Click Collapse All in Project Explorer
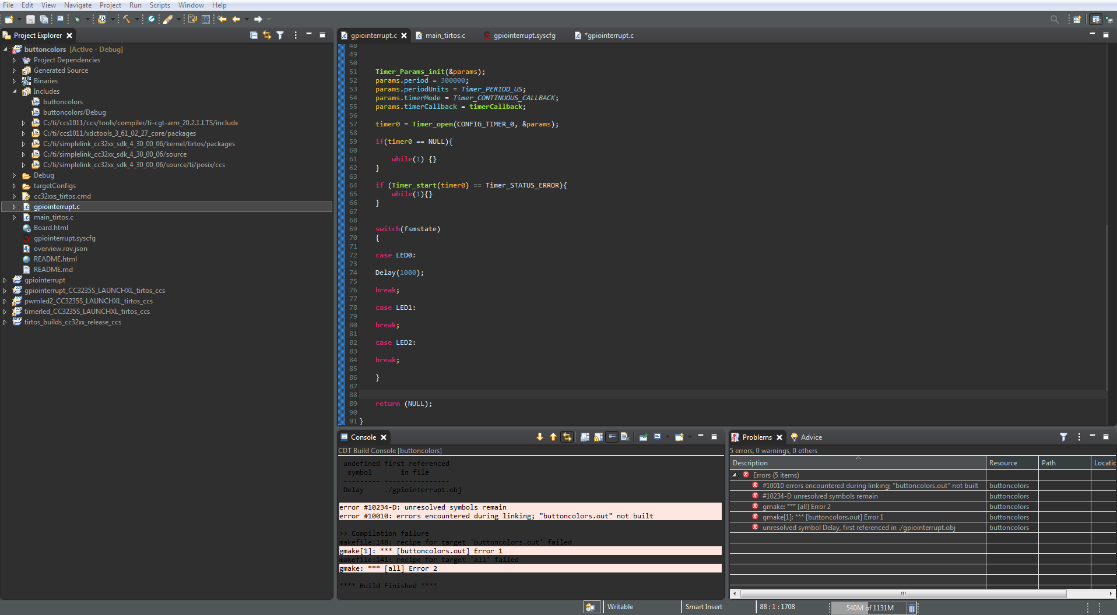 (254, 36)
